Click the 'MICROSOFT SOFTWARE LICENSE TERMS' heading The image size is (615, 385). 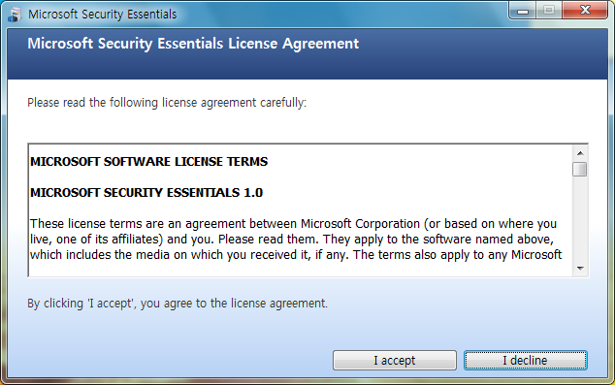coord(149,162)
